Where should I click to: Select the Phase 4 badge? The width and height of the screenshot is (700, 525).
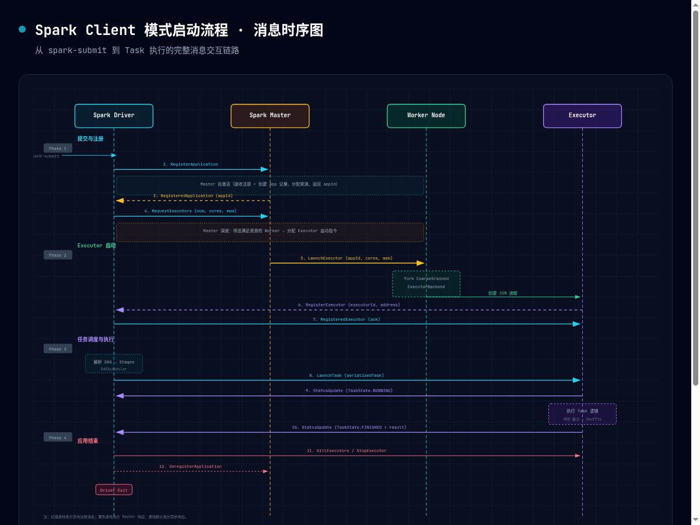tap(58, 437)
